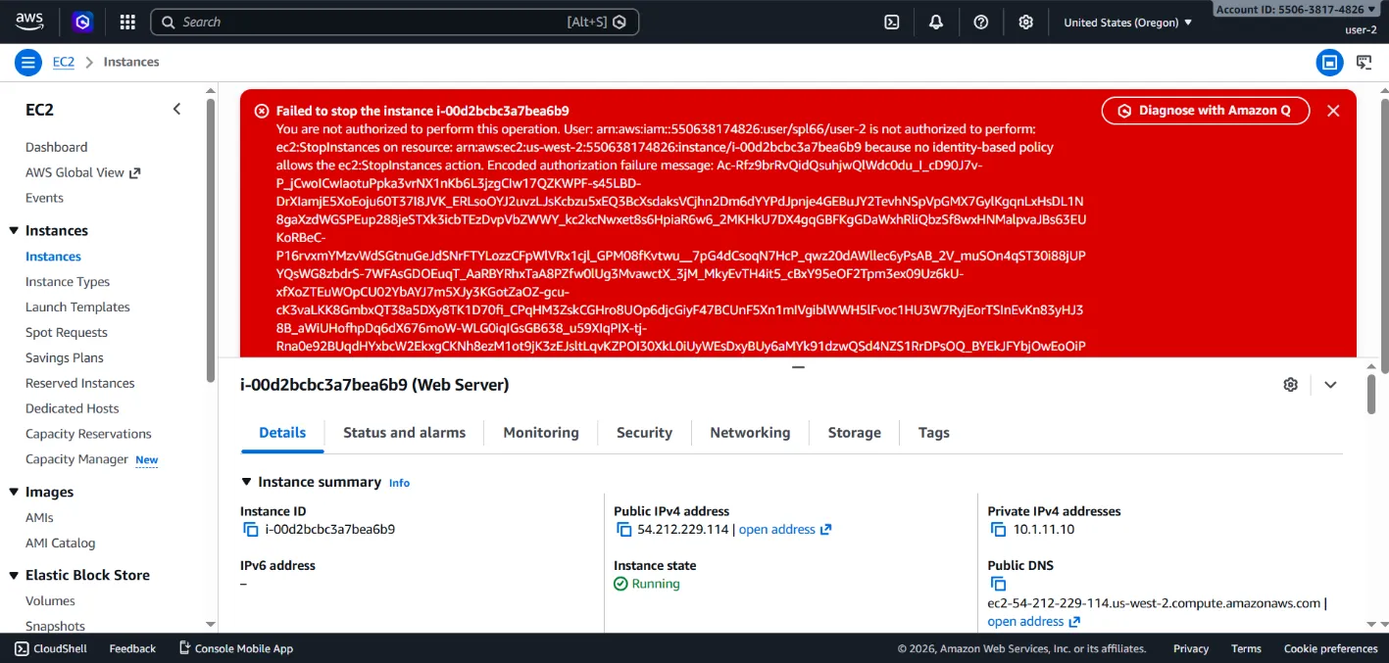1389x663 pixels.
Task: Open the services grid menu
Action: (x=127, y=22)
